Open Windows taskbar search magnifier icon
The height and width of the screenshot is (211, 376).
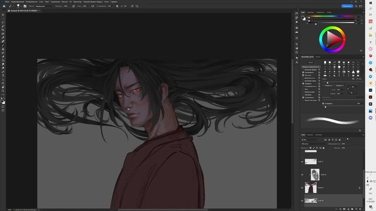pyautogui.click(x=371, y=8)
